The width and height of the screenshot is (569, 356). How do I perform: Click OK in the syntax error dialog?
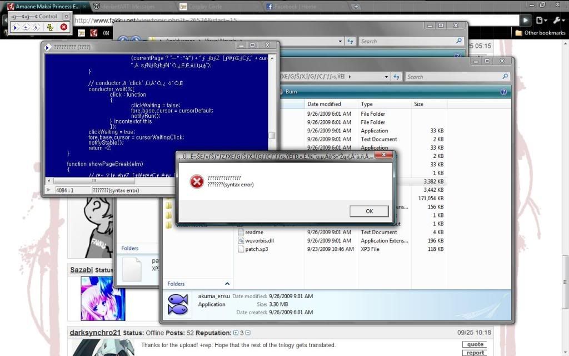coord(369,211)
